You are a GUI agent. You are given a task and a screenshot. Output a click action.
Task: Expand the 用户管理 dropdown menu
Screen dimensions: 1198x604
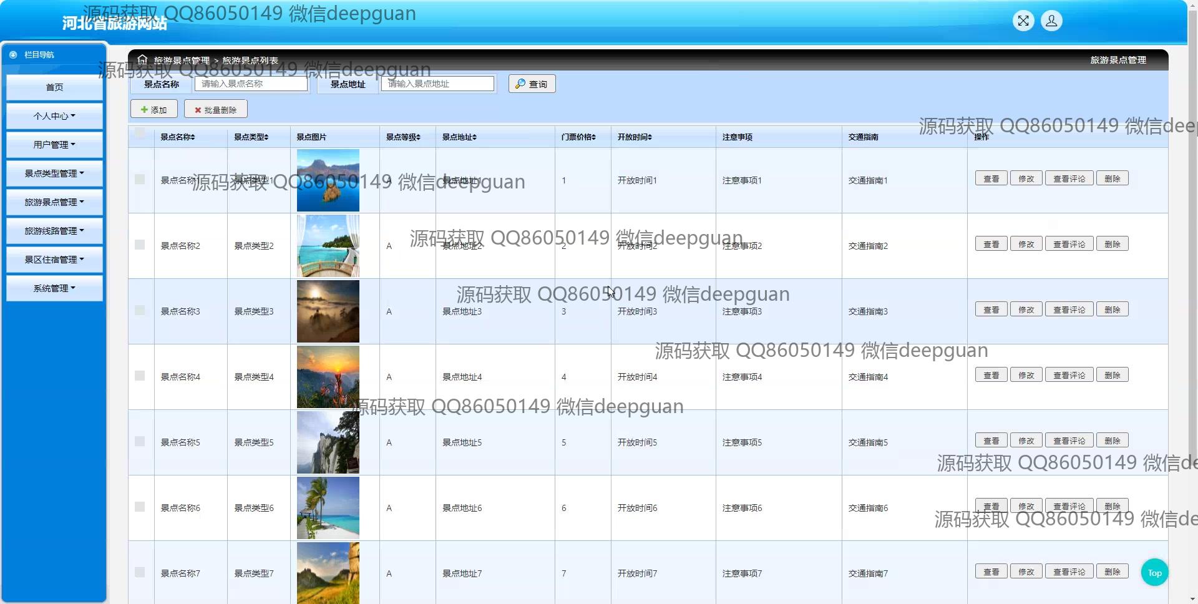[x=54, y=145]
